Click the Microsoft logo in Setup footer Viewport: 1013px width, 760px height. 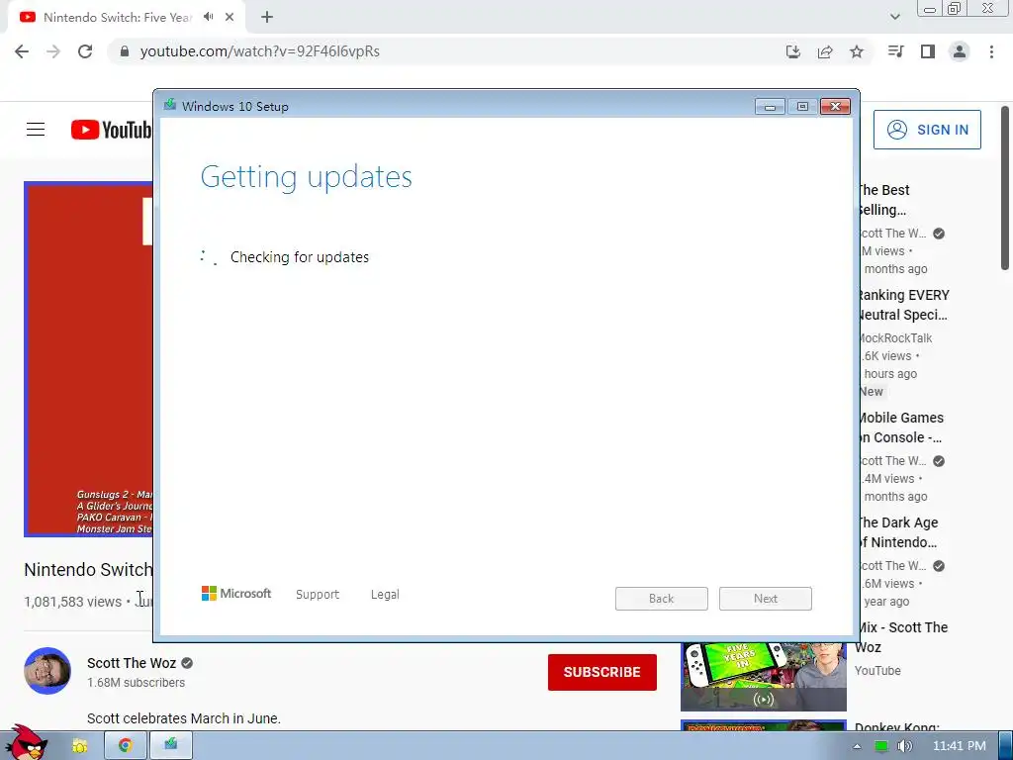pos(236,594)
